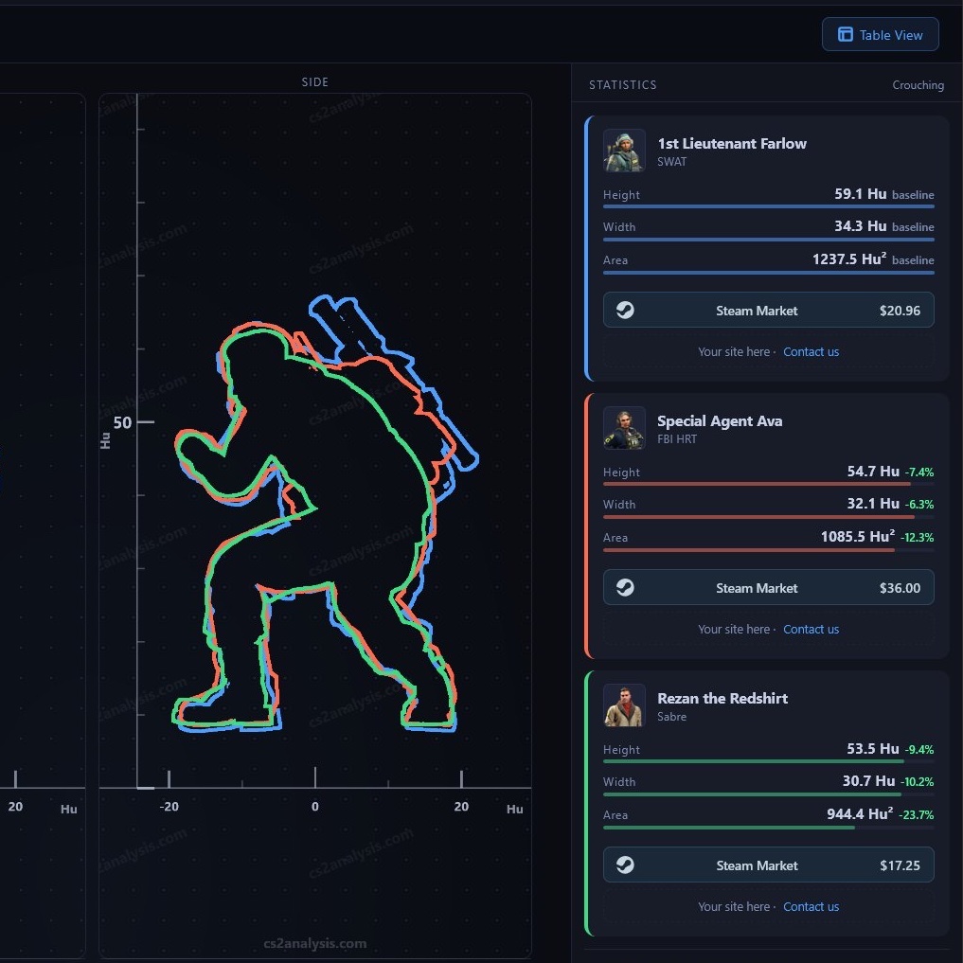Click Farlow blue height bar
The width and height of the screenshot is (963, 963).
[x=768, y=206]
